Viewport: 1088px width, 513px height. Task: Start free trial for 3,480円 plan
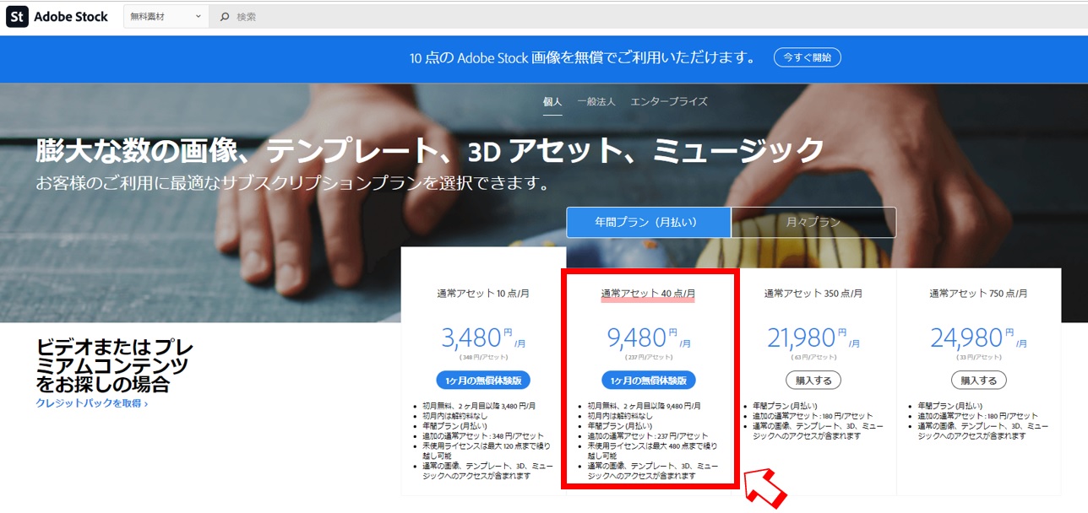[x=483, y=381]
